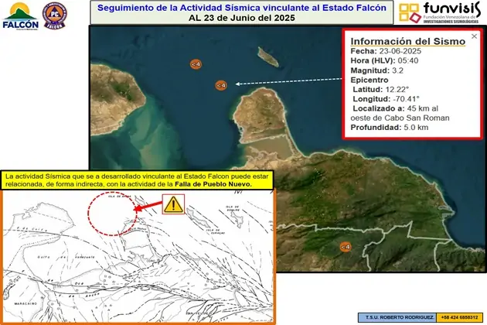Open the Funvisis logo
This screenshot has width=487, height=325.
click(442, 13)
